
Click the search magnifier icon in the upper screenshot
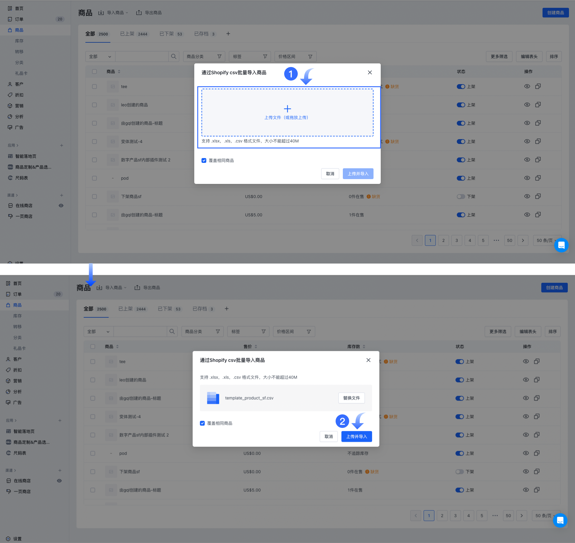[174, 56]
